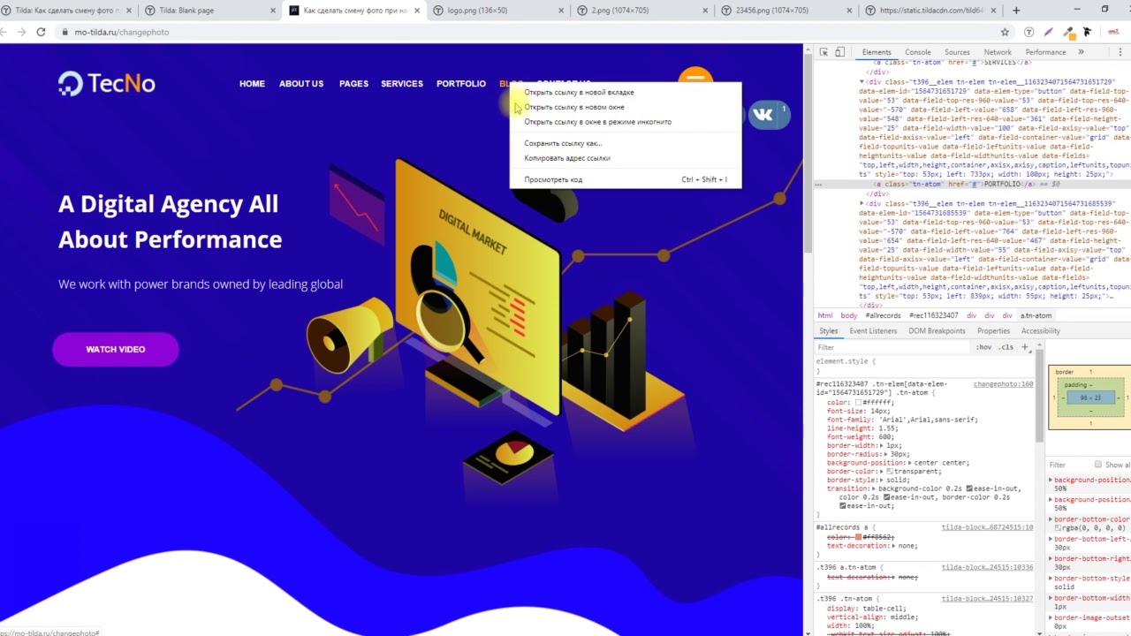This screenshot has width=1131, height=636.
Task: Toggle the :hov element state panel
Action: 983,347
